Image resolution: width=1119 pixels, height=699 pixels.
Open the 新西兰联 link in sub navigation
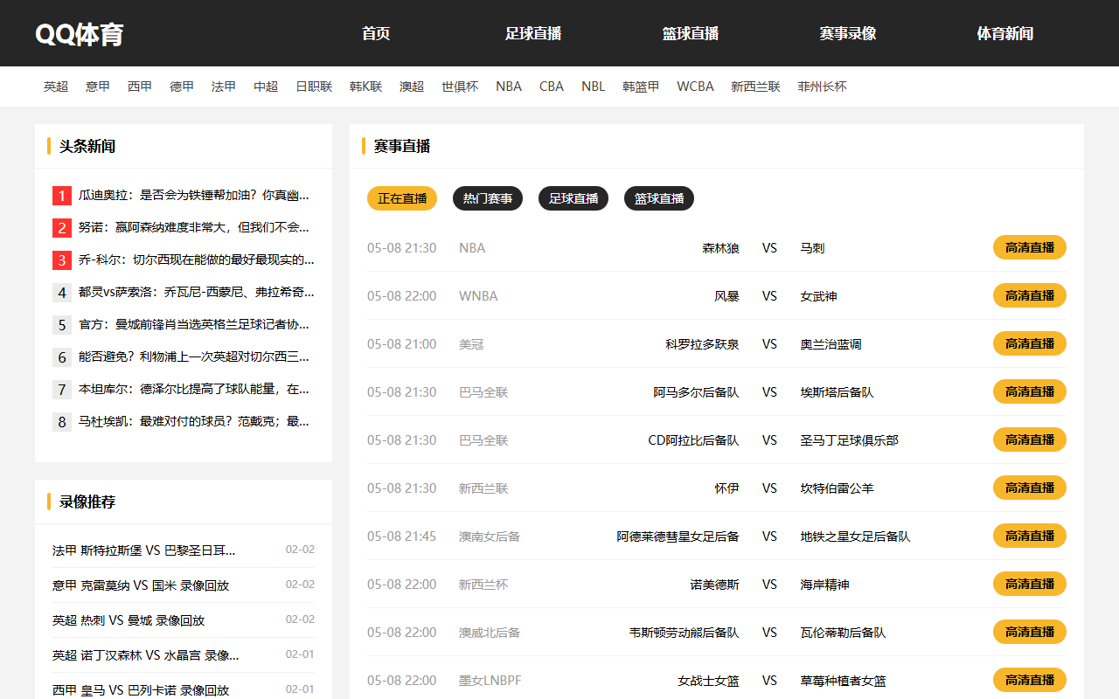click(755, 87)
